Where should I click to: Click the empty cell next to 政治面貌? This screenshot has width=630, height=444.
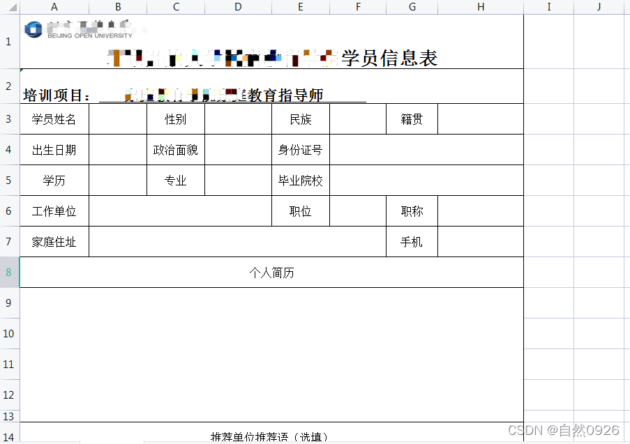(239, 149)
